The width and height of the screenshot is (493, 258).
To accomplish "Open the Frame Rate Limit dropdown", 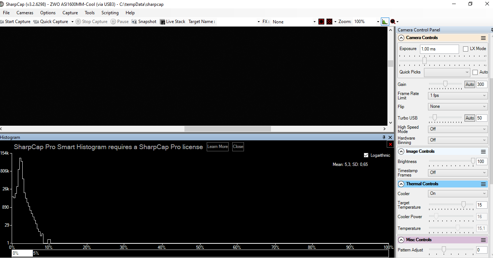I will (x=458, y=96).
